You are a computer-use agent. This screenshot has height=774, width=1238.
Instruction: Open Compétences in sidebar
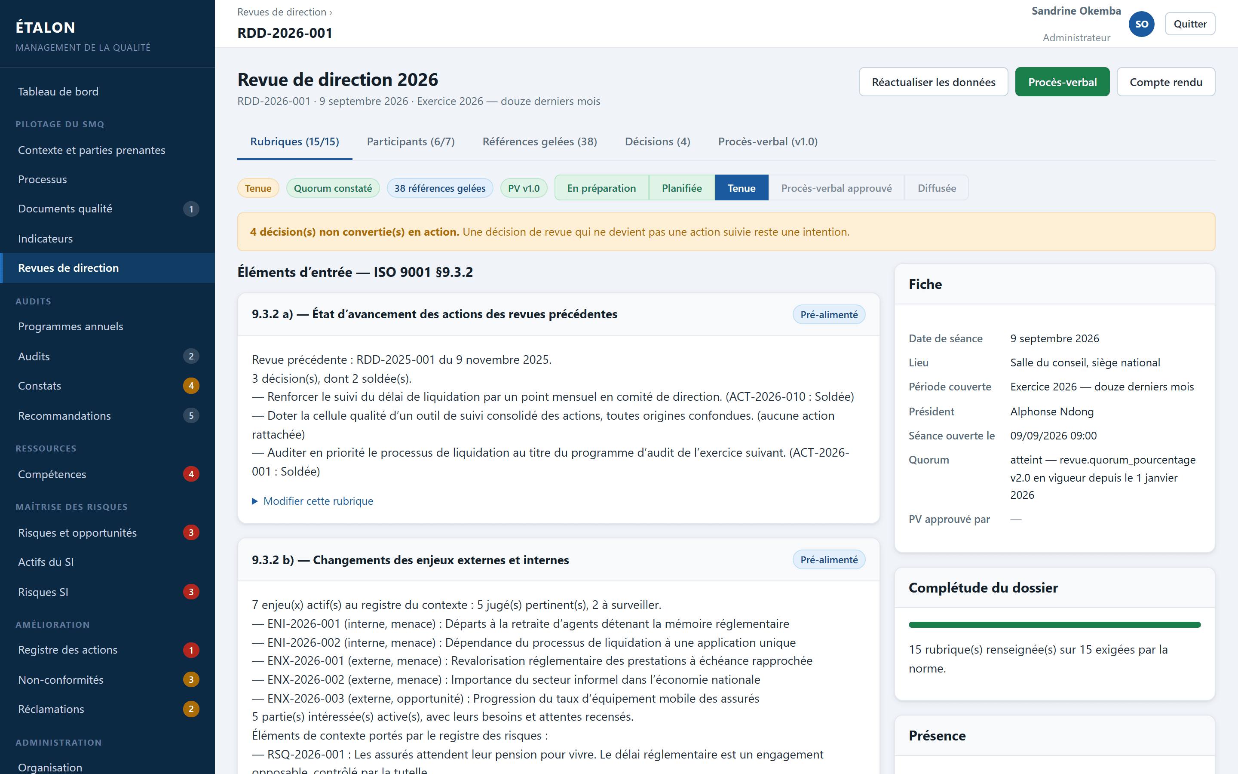[107, 474]
